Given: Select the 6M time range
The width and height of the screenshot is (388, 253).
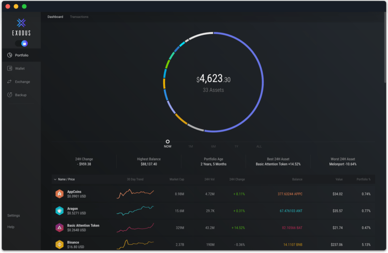Looking at the screenshot, I should coord(213,147).
